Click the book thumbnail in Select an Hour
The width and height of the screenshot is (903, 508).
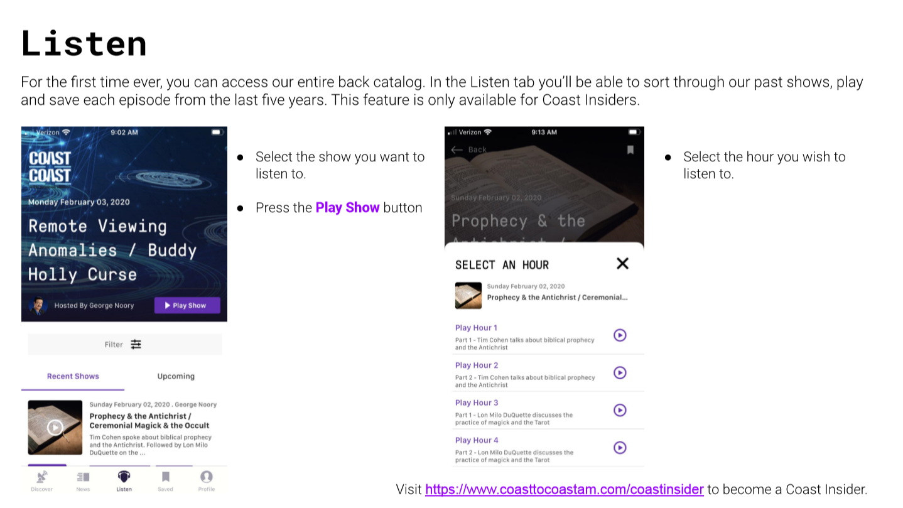coord(468,295)
